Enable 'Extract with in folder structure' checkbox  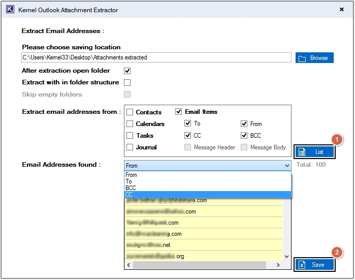click(127, 82)
